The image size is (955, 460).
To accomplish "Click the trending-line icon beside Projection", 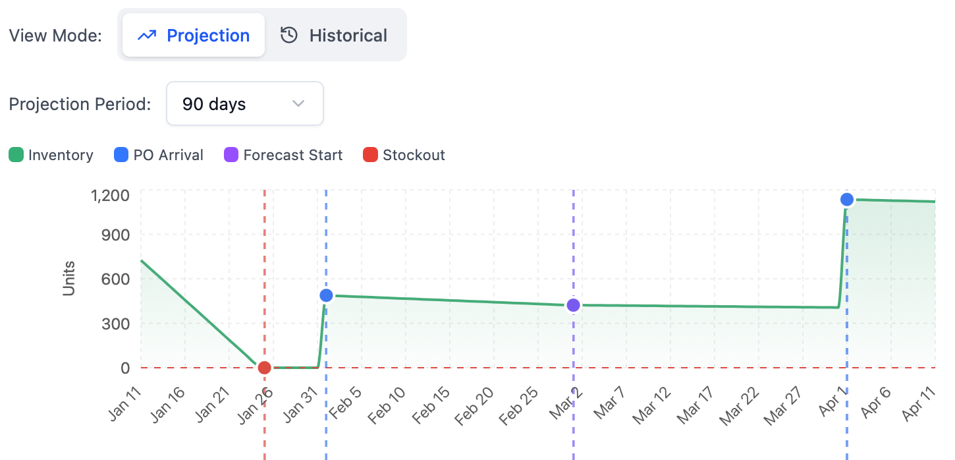I will (148, 35).
